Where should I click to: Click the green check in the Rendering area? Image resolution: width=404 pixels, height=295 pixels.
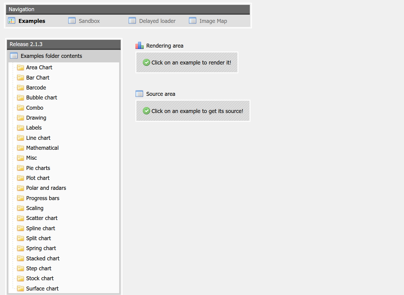click(146, 62)
